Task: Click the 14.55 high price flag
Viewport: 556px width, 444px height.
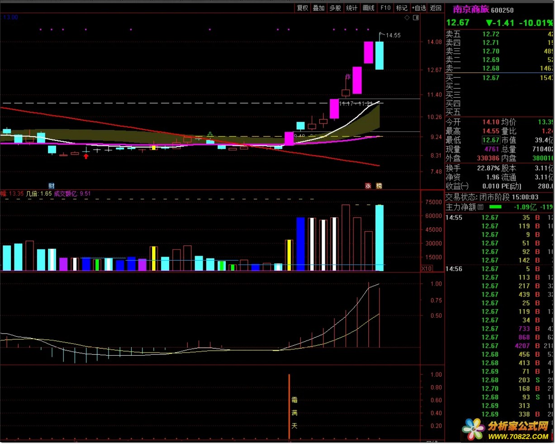Action: coord(393,35)
